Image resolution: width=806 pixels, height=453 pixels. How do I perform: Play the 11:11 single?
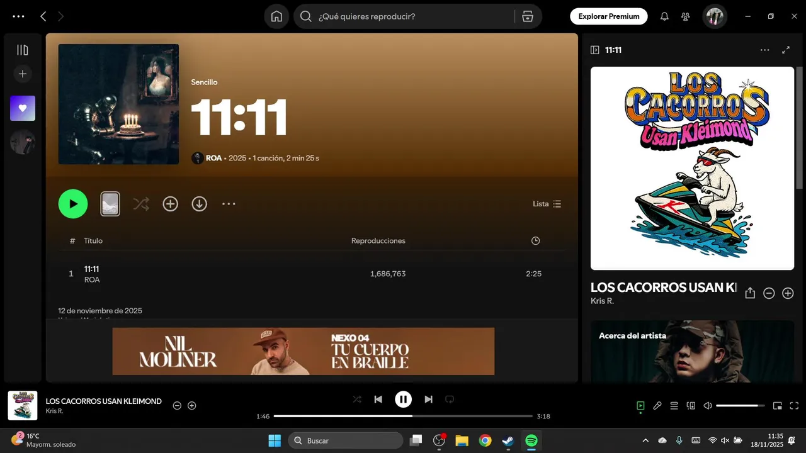coord(73,204)
